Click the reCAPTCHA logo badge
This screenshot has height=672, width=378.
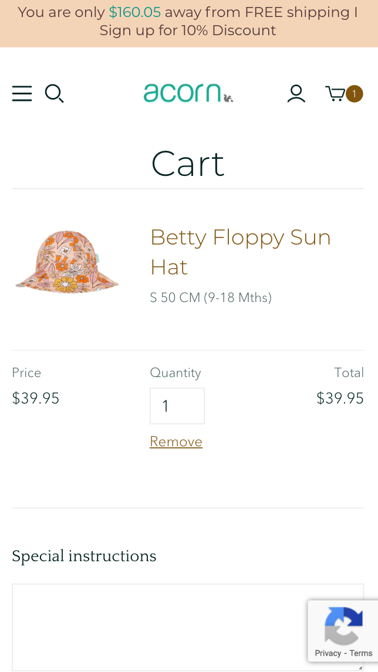coord(343,626)
